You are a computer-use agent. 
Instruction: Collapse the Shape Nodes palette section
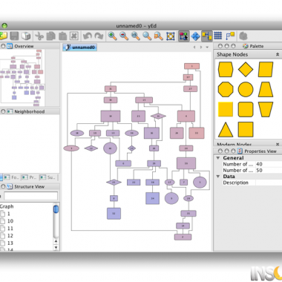pos(278,54)
